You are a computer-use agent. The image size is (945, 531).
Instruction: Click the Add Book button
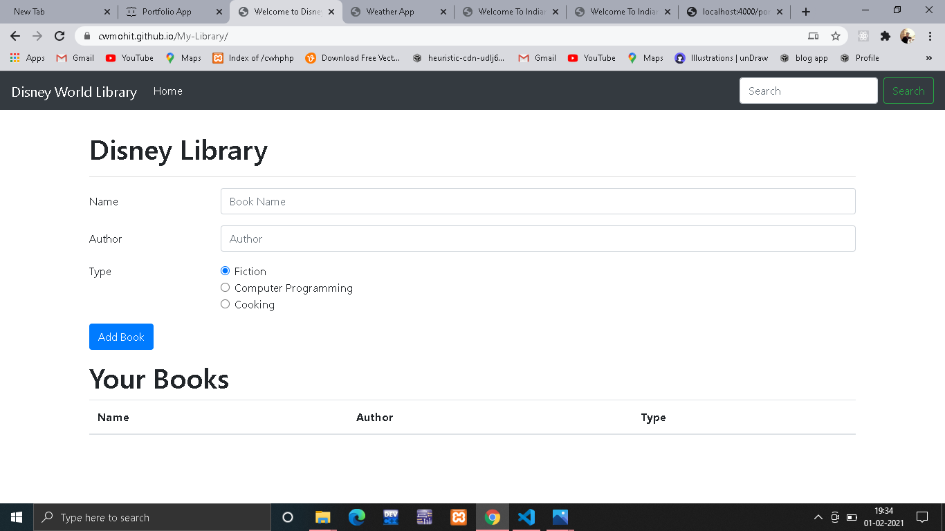click(121, 337)
